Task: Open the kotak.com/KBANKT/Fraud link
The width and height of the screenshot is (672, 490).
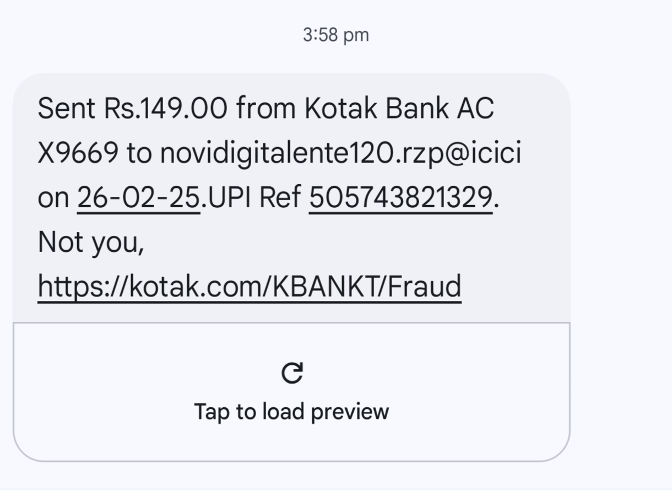Action: click(249, 287)
